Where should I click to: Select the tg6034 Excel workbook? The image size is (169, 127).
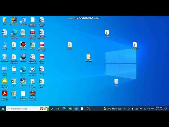coord(32,46)
